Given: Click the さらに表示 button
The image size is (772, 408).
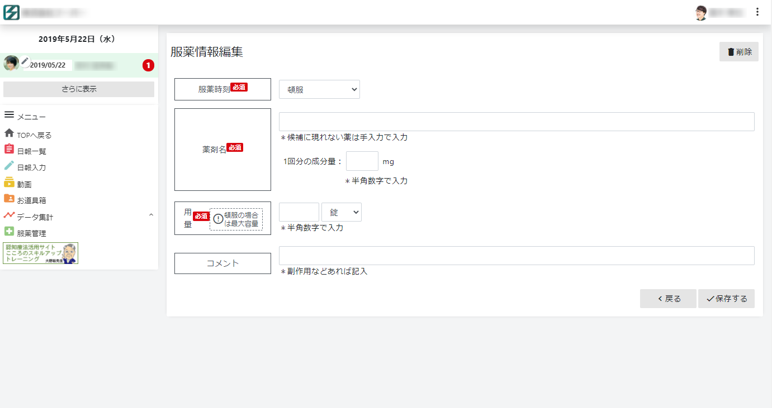Looking at the screenshot, I should click(79, 89).
